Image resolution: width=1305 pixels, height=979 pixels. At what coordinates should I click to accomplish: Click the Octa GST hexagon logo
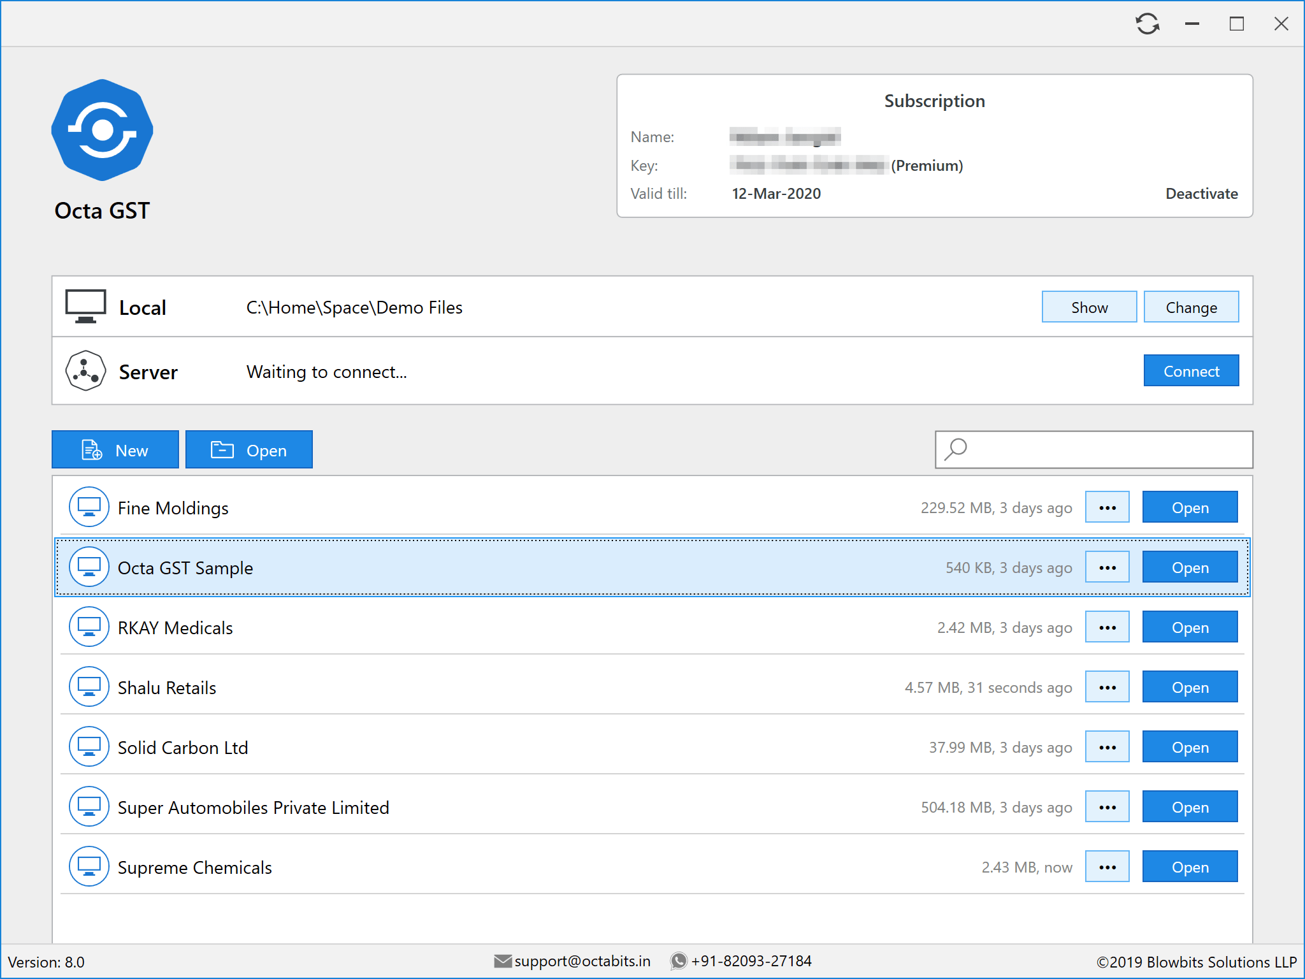(x=102, y=130)
